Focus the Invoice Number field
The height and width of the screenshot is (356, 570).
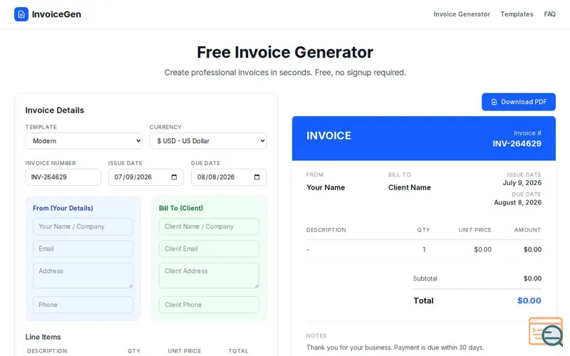[63, 177]
